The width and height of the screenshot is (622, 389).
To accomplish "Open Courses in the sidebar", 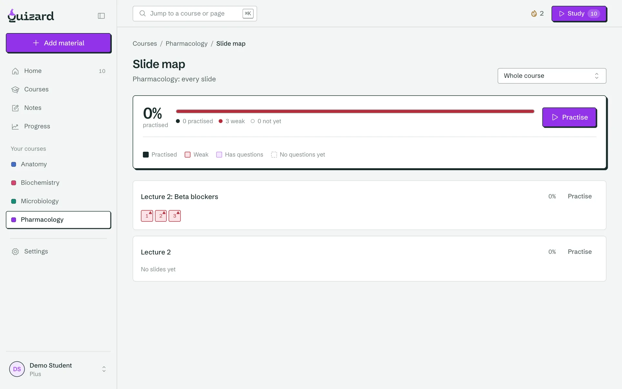I will pyautogui.click(x=58, y=89).
